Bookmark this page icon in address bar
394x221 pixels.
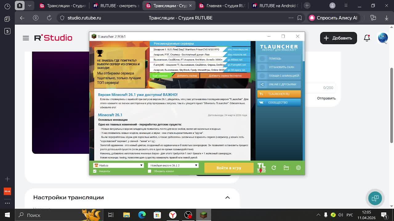tap(300, 18)
